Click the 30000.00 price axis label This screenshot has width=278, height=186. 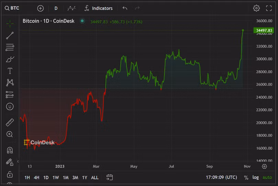click(264, 59)
